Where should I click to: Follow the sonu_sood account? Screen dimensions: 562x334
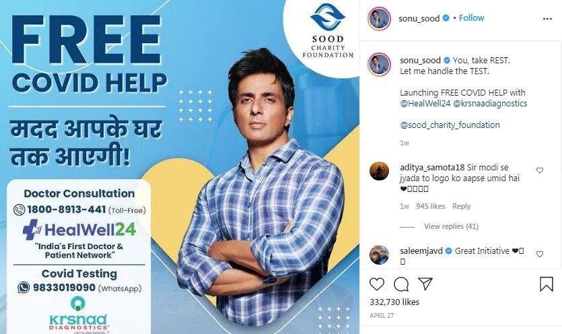pos(471,18)
